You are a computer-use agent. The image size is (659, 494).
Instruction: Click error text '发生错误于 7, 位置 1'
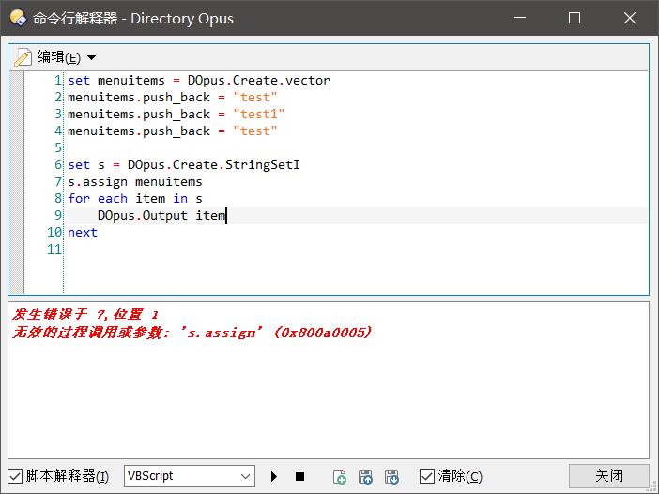(85, 314)
